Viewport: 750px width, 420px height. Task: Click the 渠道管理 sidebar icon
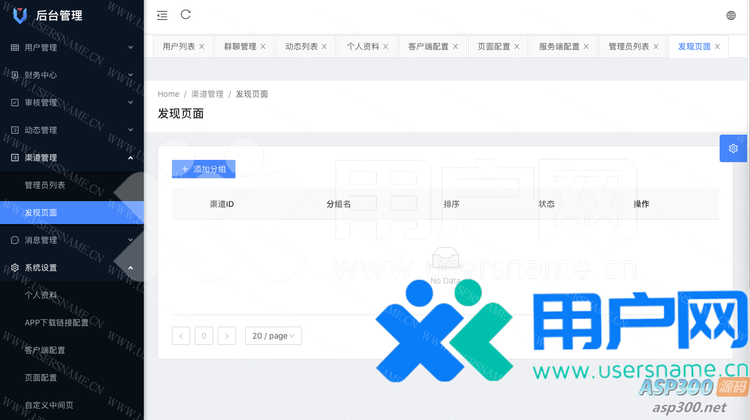(x=15, y=158)
